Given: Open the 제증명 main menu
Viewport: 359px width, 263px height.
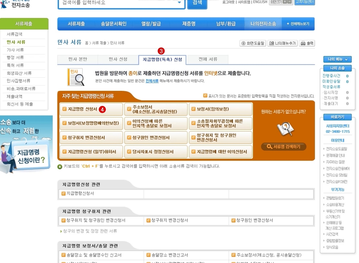Looking at the screenshot, I should click(x=189, y=24).
